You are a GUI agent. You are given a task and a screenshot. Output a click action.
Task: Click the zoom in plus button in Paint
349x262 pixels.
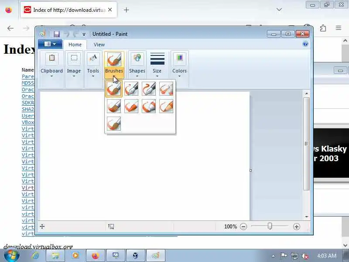(297, 227)
